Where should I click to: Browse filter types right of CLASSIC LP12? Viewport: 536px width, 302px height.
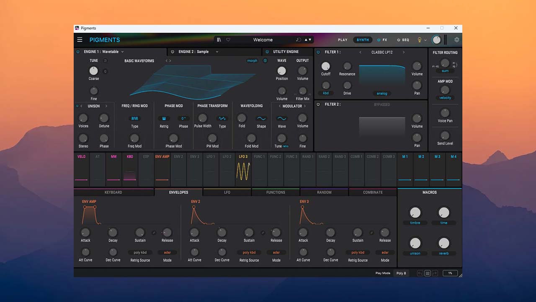(x=403, y=52)
